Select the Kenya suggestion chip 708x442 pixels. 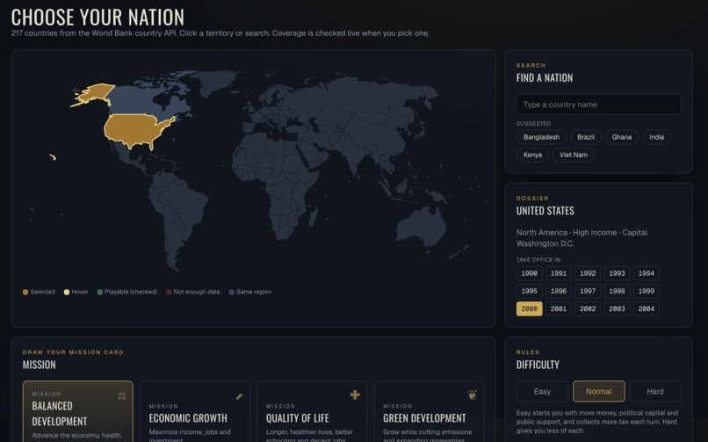pos(533,155)
